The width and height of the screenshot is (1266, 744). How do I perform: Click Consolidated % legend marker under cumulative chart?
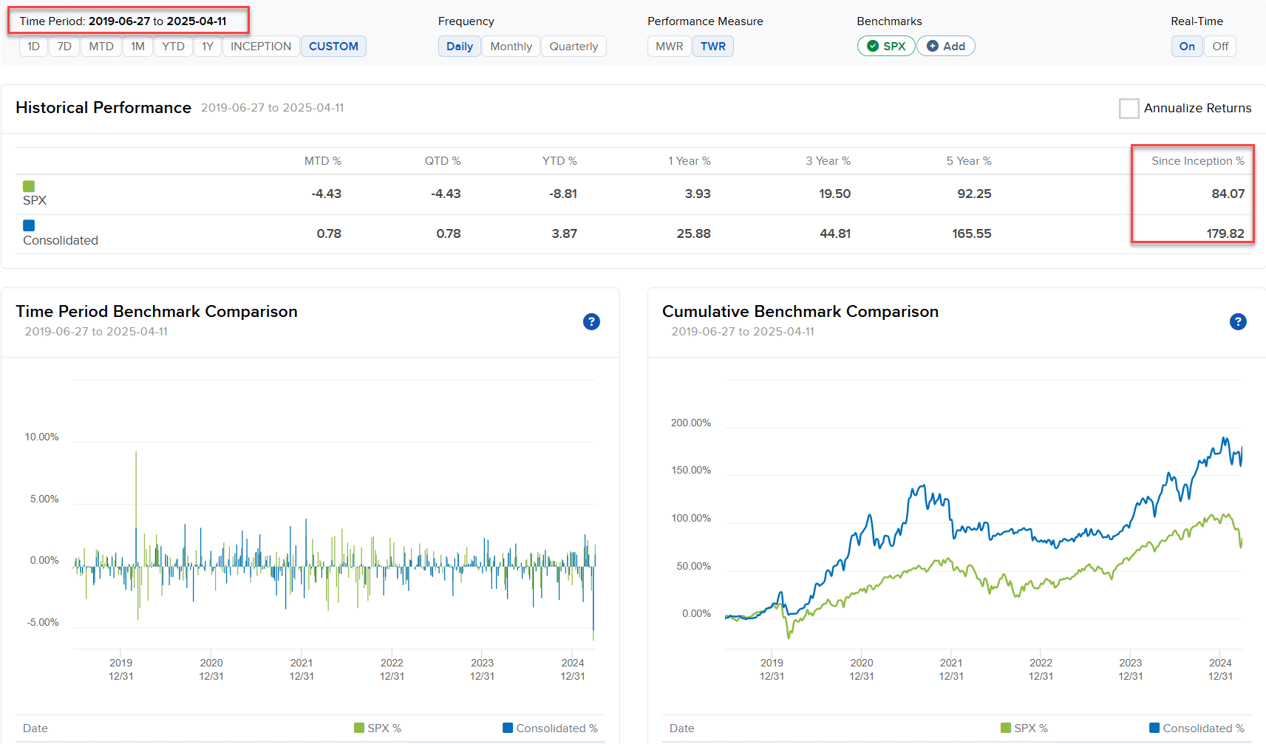[x=1154, y=728]
